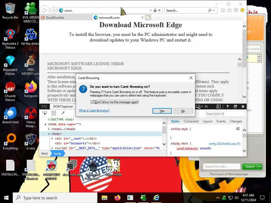Uncheck Don't show me this message again
Screen dimensions: 271x203
click(92, 102)
